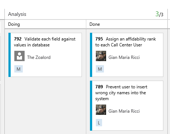This screenshot has height=134, width=170.
Task: Click the 3/3 work-in-progress limit counter
Action: click(x=159, y=14)
